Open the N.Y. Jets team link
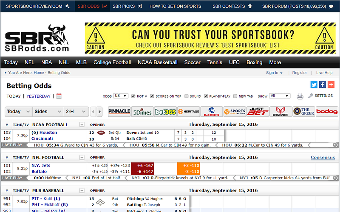The image size is (340, 212). (x=41, y=165)
